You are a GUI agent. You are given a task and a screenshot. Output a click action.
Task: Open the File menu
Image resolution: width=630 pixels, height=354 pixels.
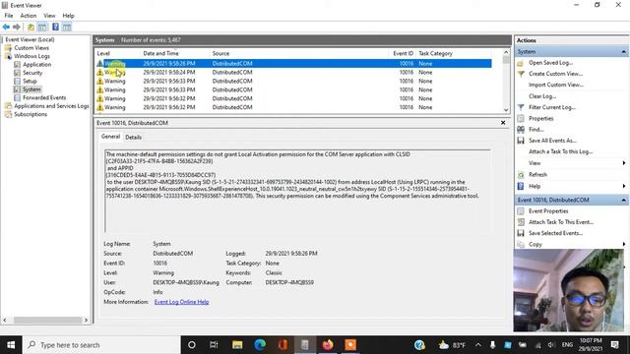(x=9, y=16)
